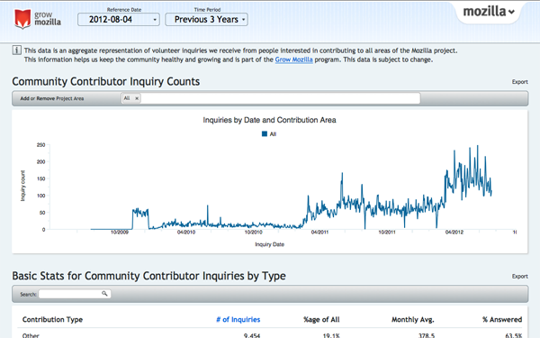Click the magnifier icon in Search box
The image size is (540, 338).
(104, 294)
